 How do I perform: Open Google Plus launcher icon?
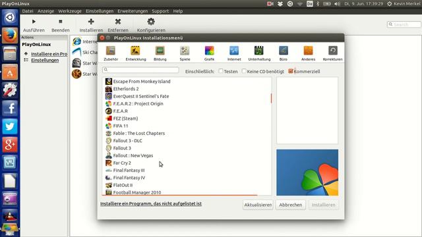[10, 145]
